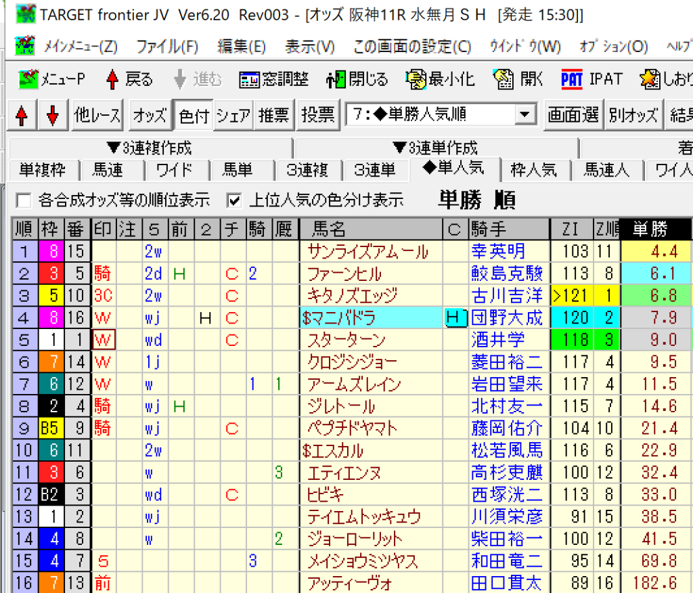Image resolution: width=693 pixels, height=593 pixels.
Task: Click the 閉じる close-screen icon
Action: (x=357, y=80)
